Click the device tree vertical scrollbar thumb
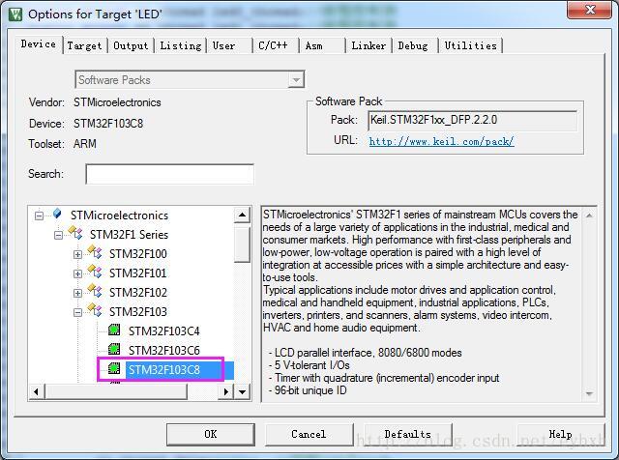This screenshot has width=619, height=460. [x=242, y=245]
